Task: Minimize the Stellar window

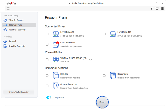Action: (151, 3)
